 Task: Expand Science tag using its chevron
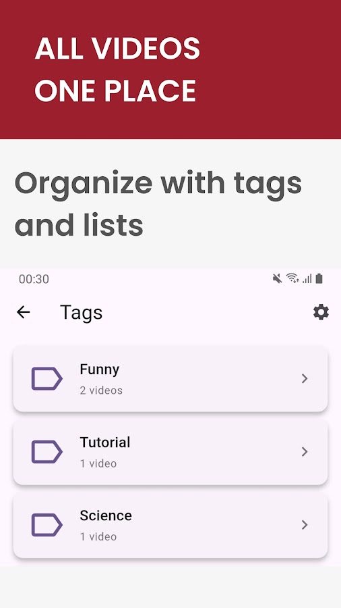[305, 525]
